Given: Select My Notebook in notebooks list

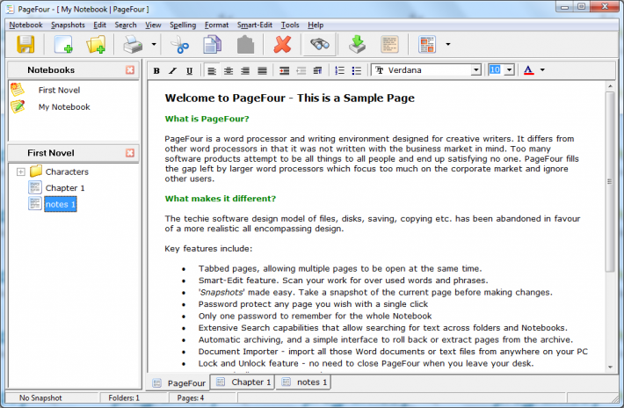Looking at the screenshot, I should [64, 106].
